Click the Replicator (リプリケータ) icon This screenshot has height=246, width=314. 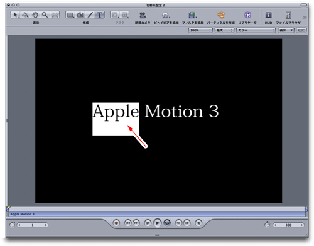(x=247, y=15)
